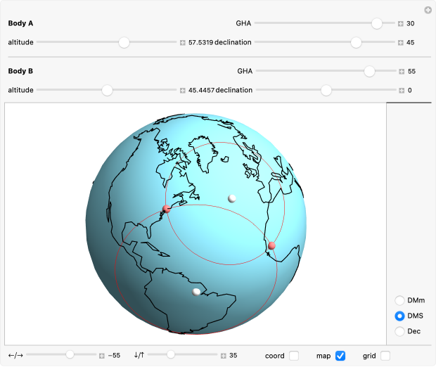The width and height of the screenshot is (436, 367).
Task: Click the Body B GHA slider handle
Action: [369, 71]
